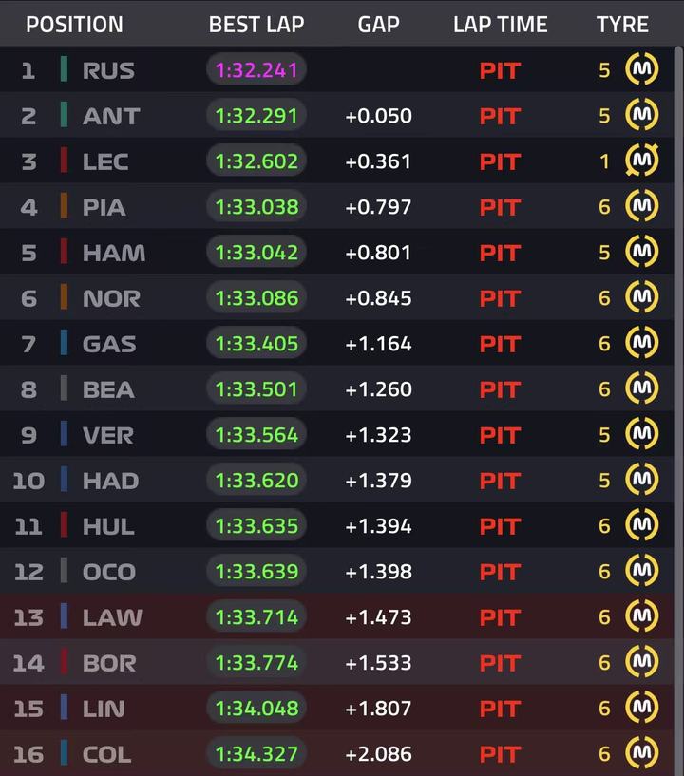684x776 pixels.
Task: Click the POSITION column header
Action: 74,25
